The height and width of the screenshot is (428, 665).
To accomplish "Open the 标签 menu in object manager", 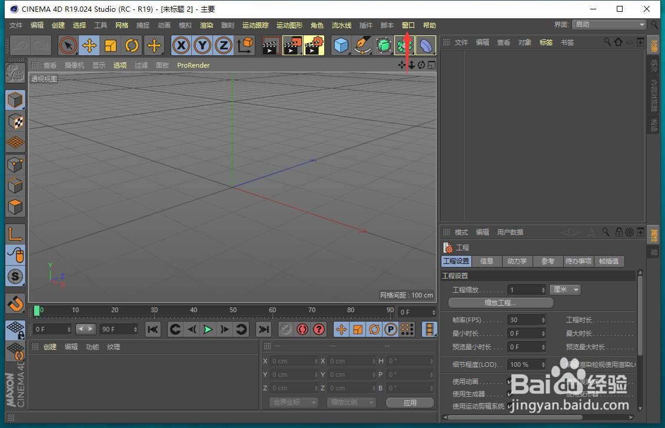I will coord(546,42).
